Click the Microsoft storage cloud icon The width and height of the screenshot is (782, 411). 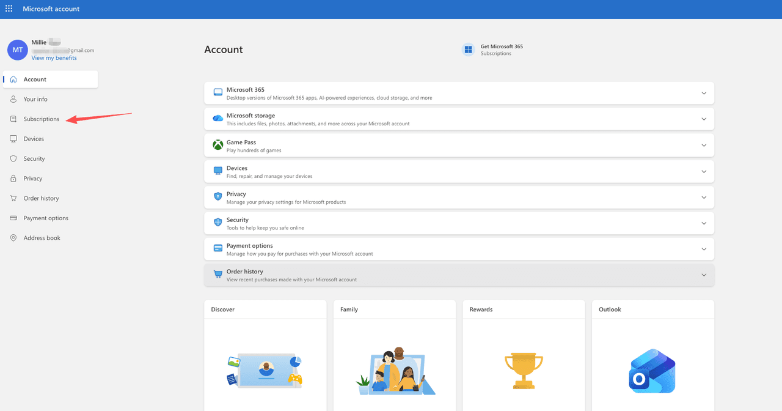click(217, 119)
